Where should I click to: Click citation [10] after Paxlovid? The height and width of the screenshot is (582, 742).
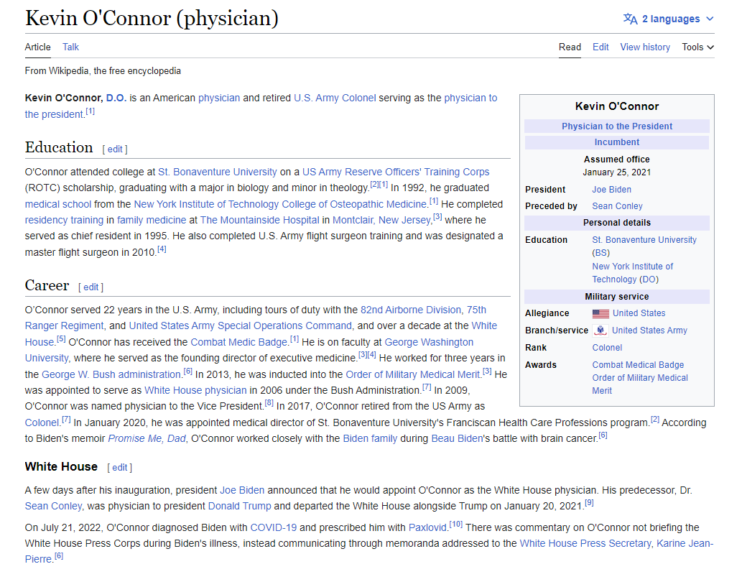pos(455,525)
